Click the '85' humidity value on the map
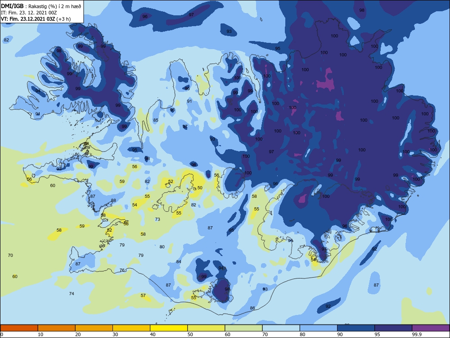 pos(156,120)
